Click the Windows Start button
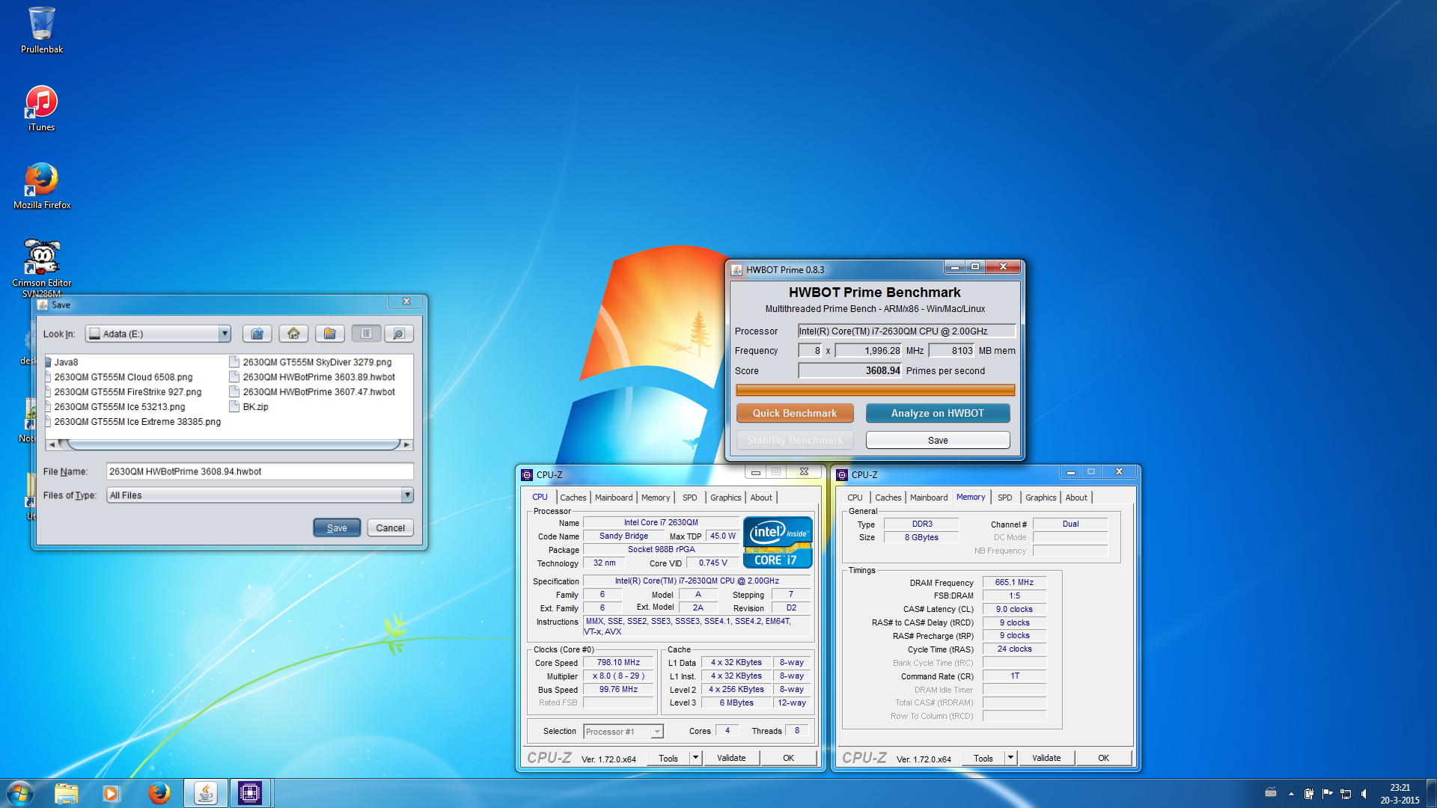 [20, 793]
